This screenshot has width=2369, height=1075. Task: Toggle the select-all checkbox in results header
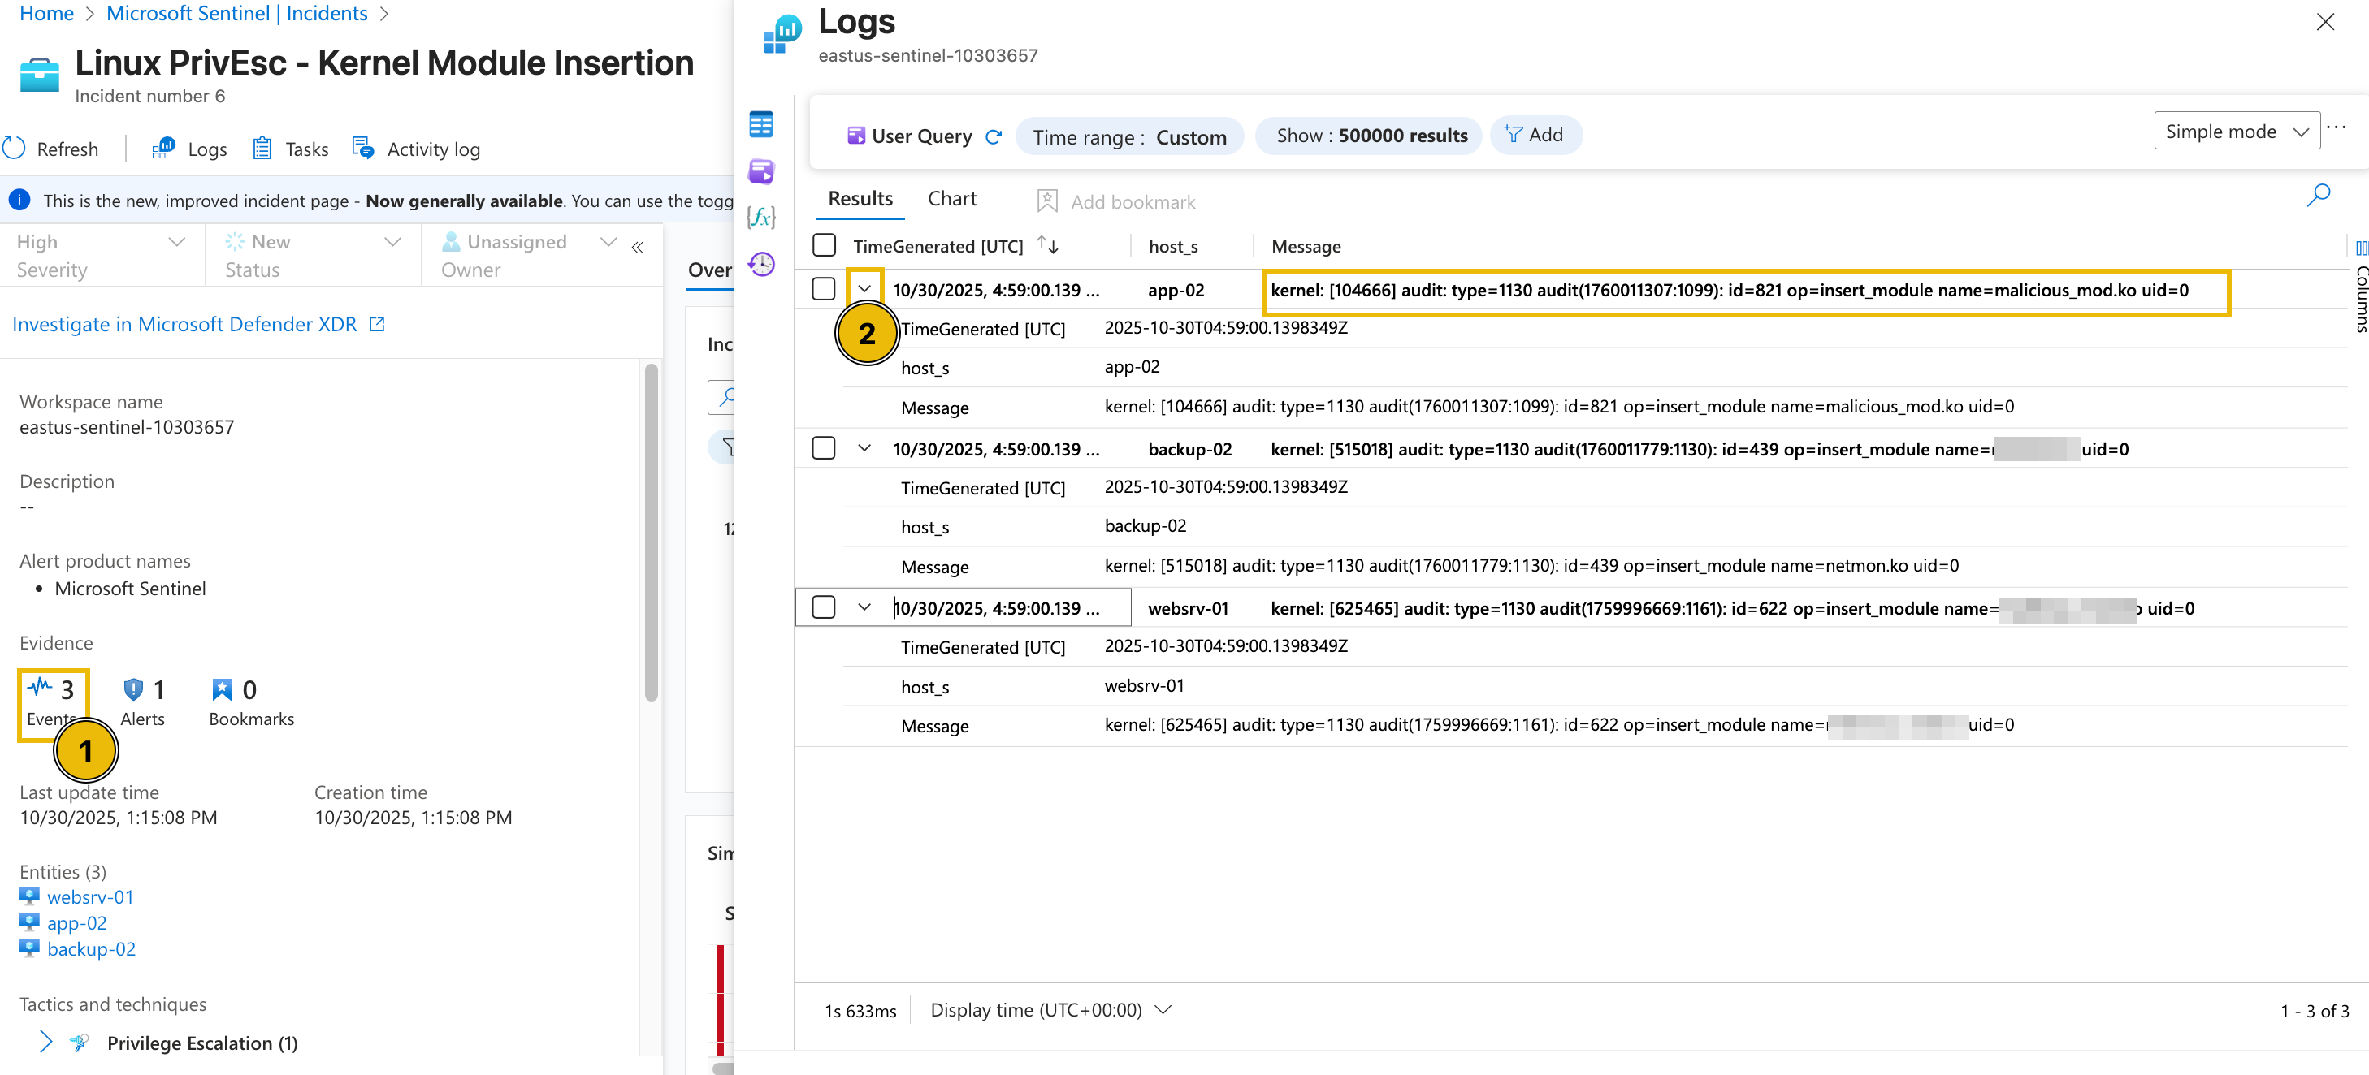(824, 245)
